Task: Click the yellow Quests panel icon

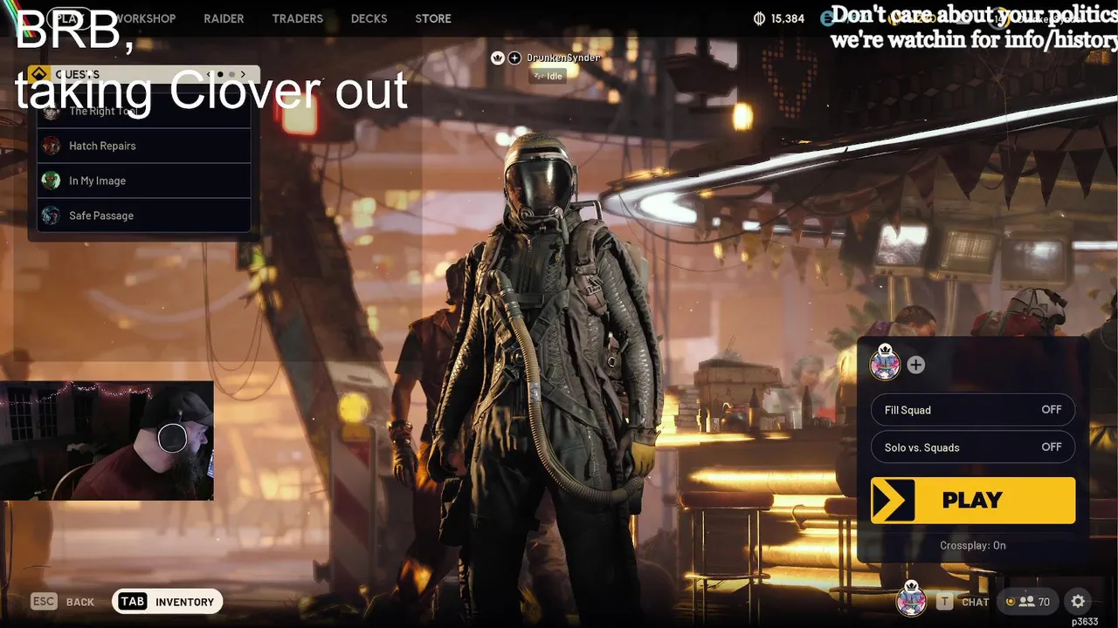Action: (x=38, y=74)
